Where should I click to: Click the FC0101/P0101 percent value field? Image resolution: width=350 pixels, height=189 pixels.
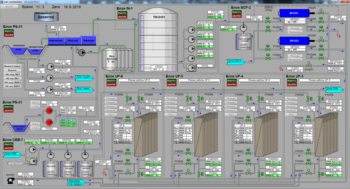(x=209, y=26)
